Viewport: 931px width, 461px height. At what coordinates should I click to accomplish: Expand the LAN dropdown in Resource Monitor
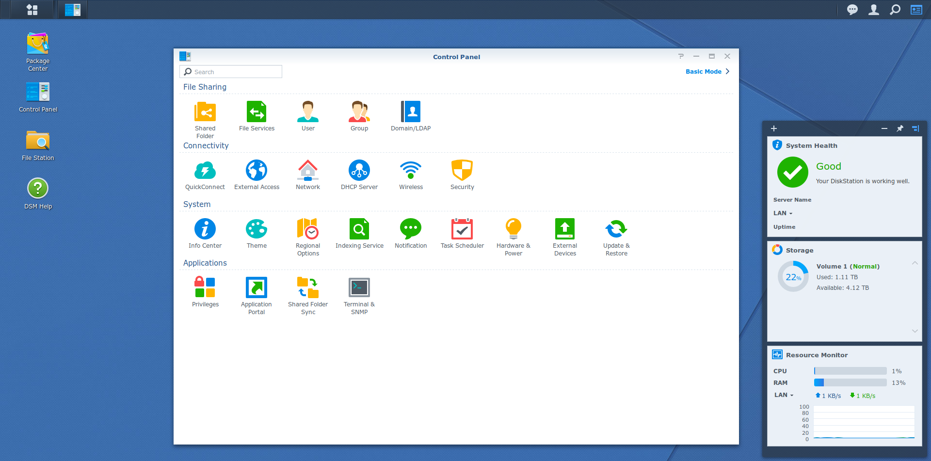coord(784,395)
